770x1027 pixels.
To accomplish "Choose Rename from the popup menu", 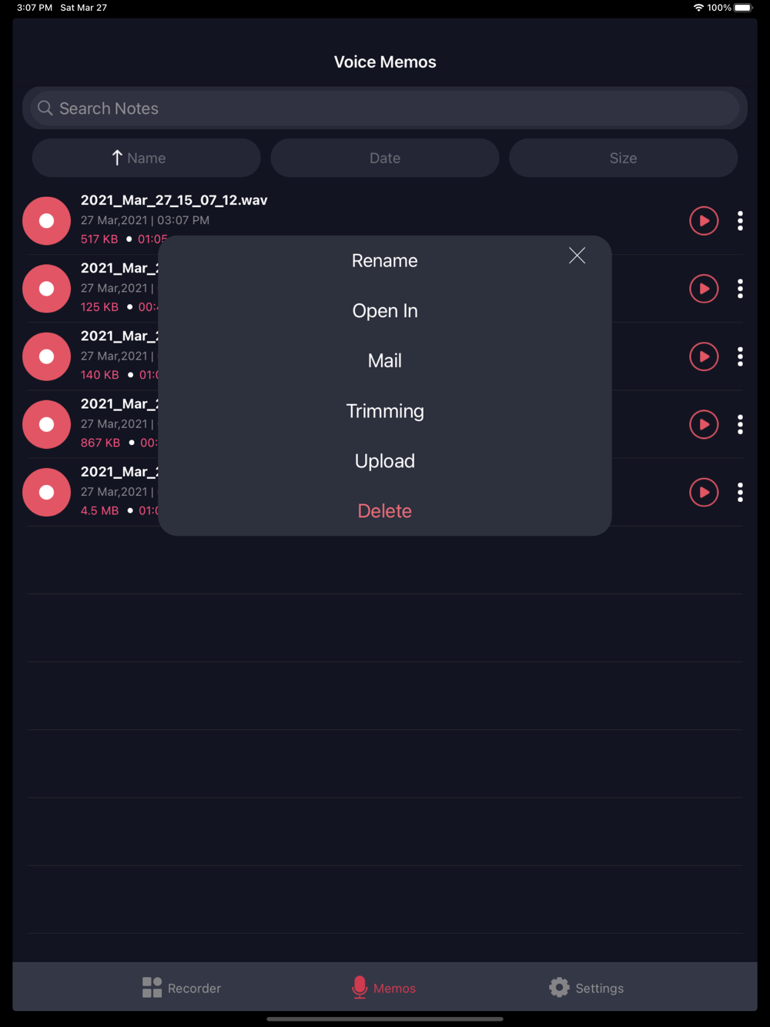I will (385, 260).
